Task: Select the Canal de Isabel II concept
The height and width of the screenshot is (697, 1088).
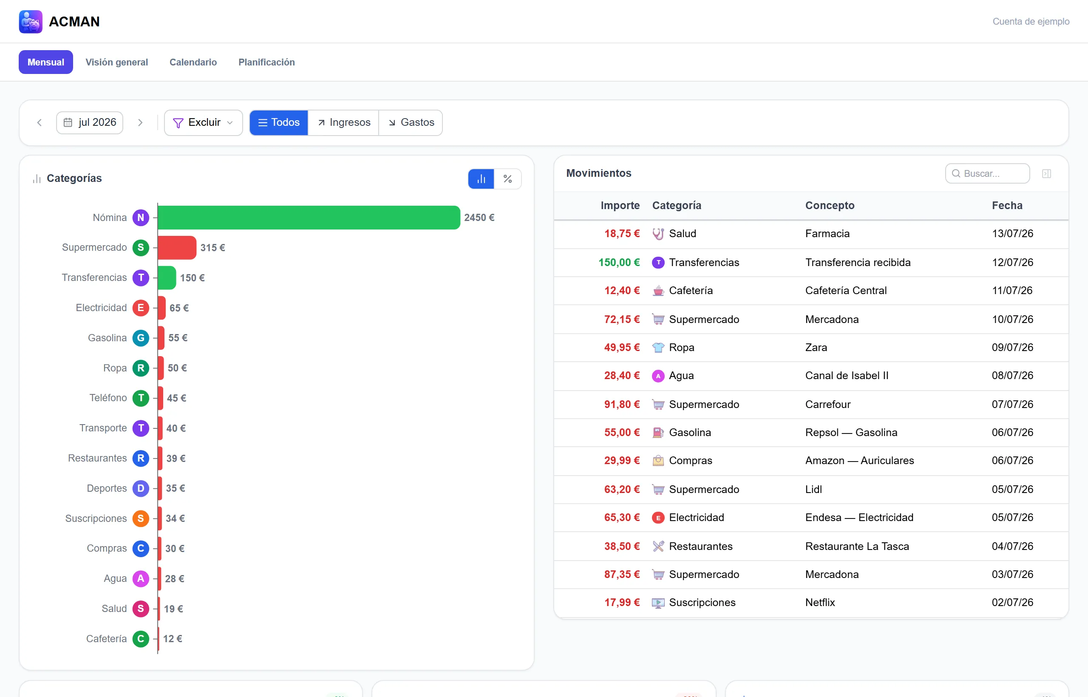Action: pos(846,376)
